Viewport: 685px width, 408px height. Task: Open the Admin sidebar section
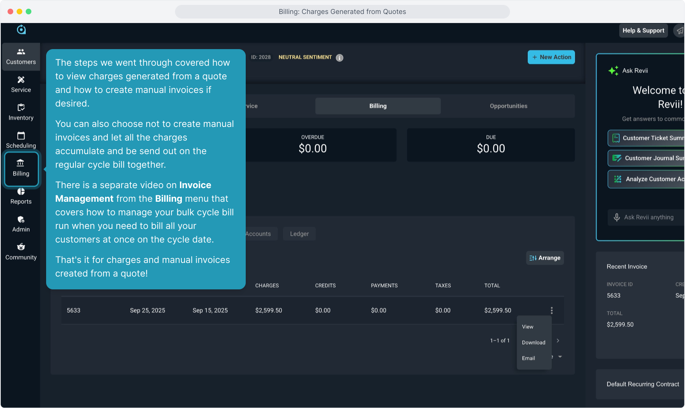pos(21,224)
